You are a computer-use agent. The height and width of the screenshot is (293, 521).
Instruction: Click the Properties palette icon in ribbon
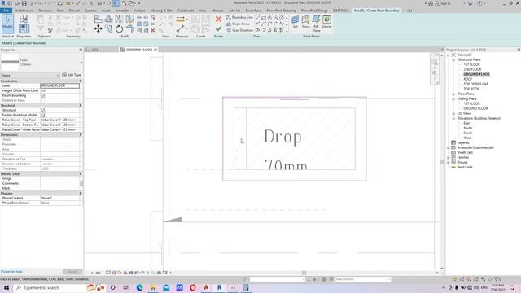pyautogui.click(x=24, y=28)
